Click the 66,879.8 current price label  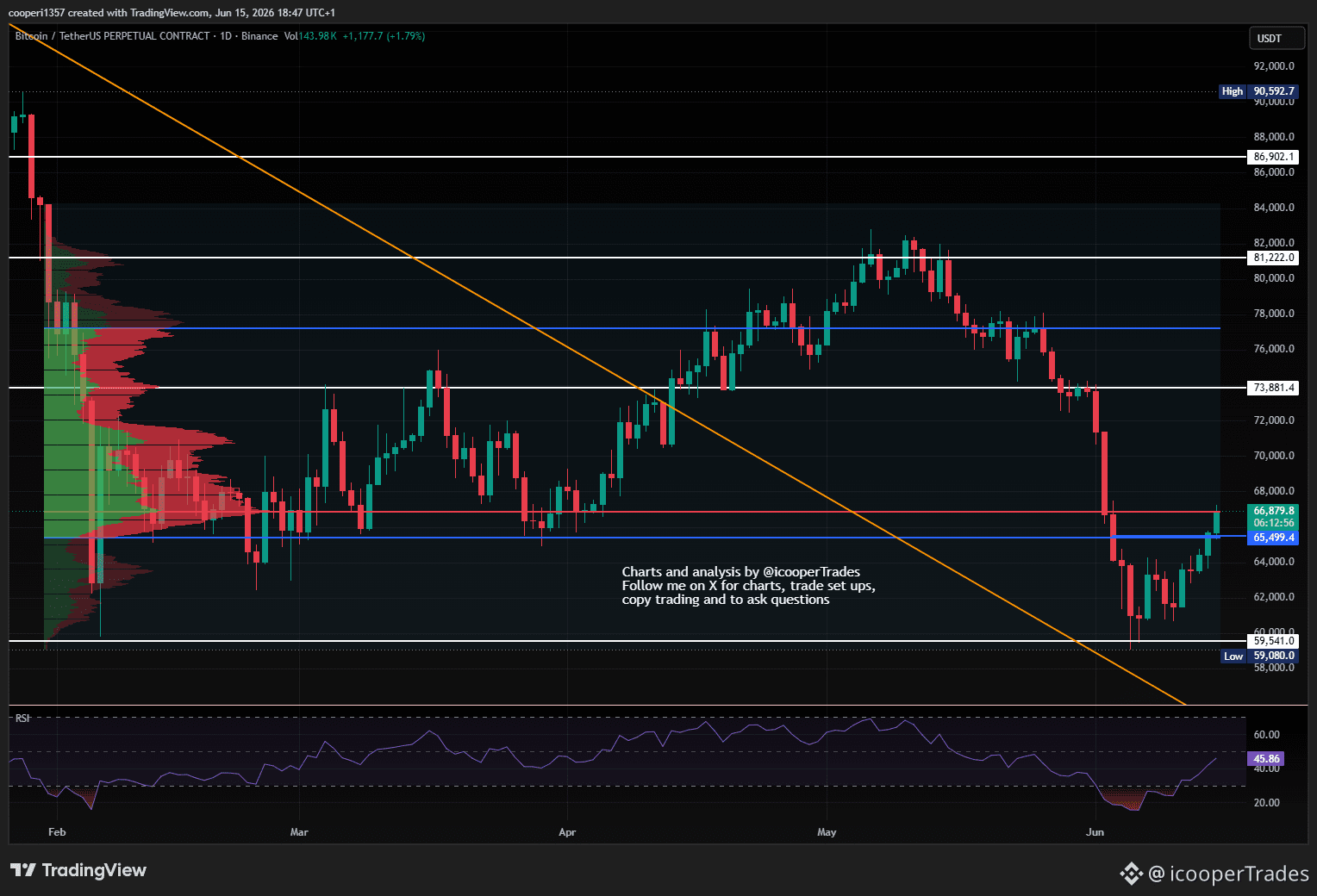point(1273,511)
